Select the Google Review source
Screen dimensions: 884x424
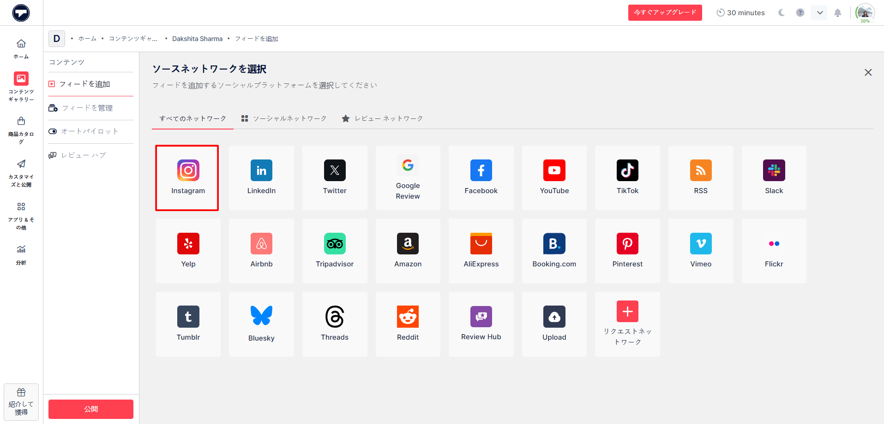[x=408, y=178]
